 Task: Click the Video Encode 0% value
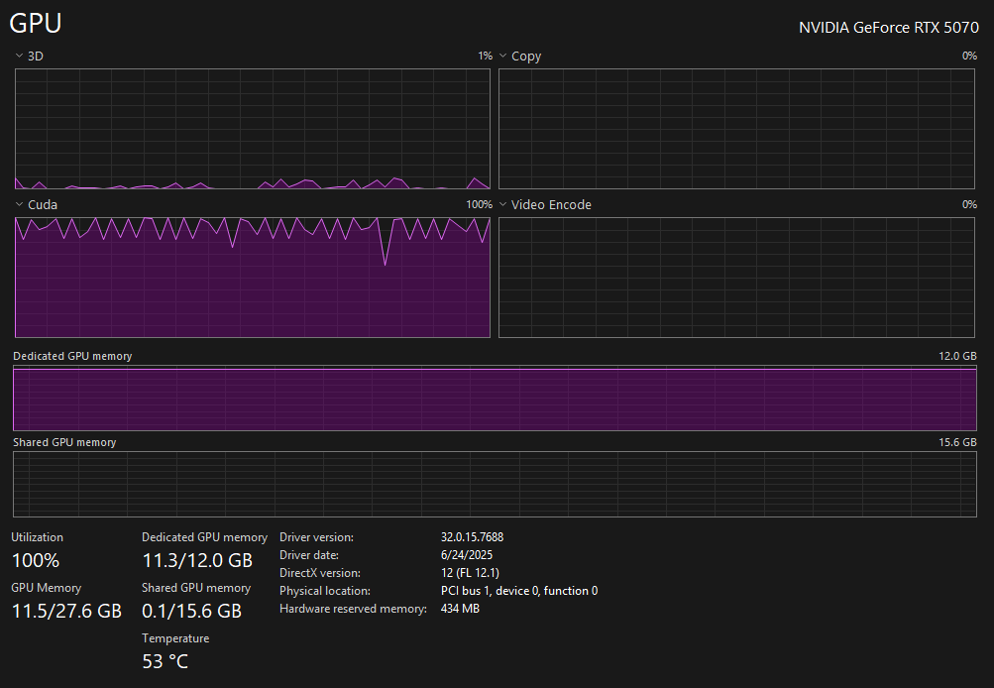point(969,204)
